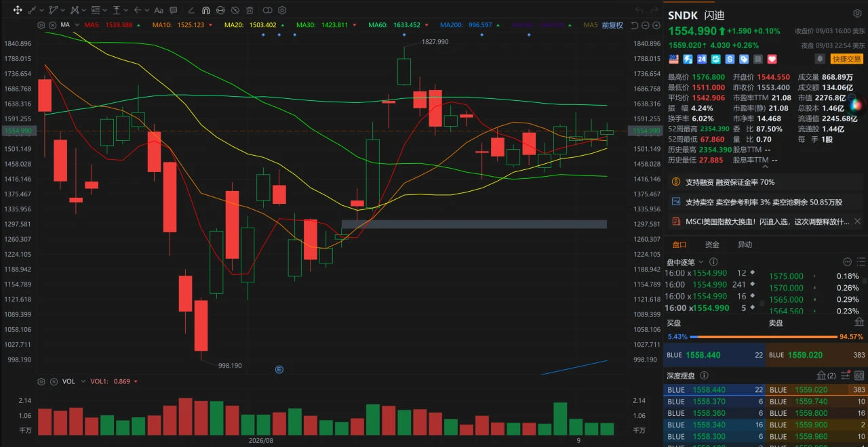Open drawing toolbar settings gear

point(282,10)
